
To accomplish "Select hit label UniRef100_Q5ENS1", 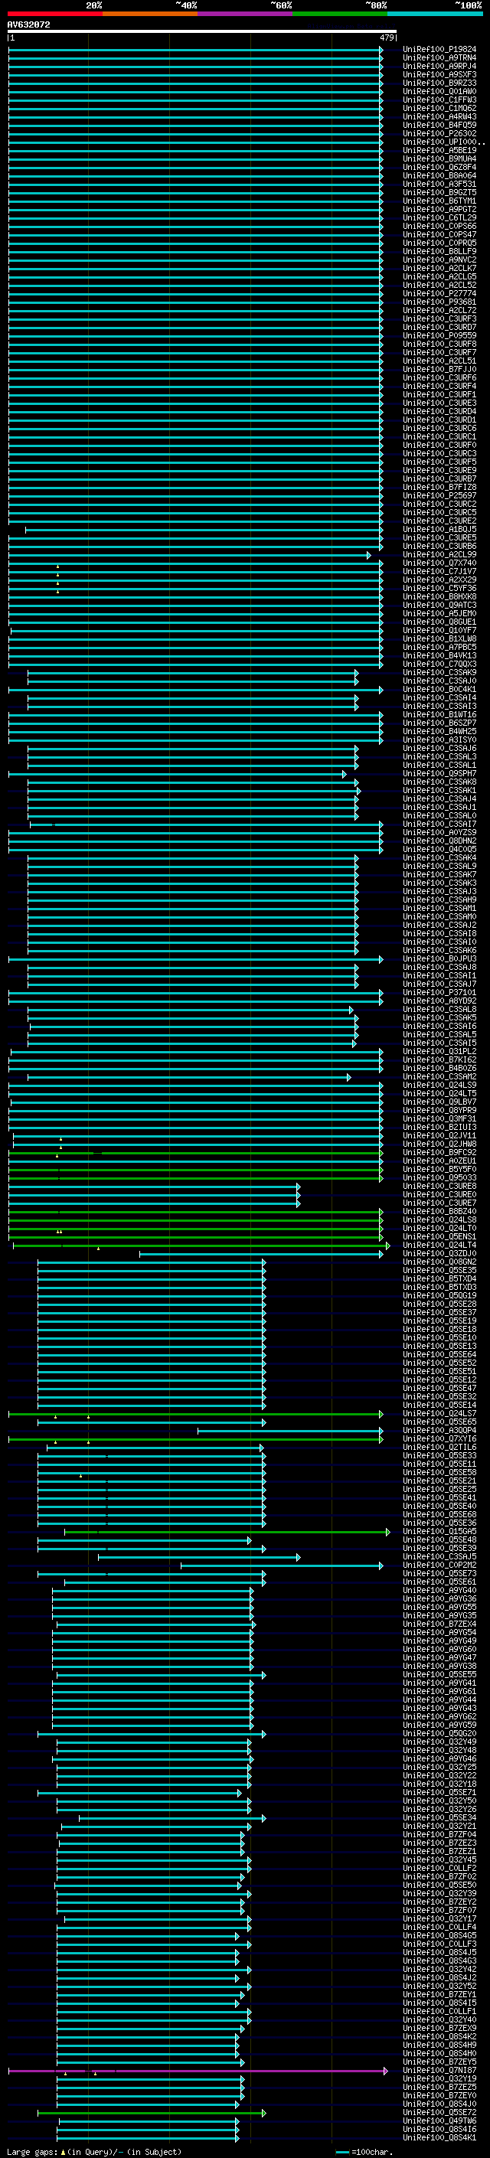I will pos(439,1236).
